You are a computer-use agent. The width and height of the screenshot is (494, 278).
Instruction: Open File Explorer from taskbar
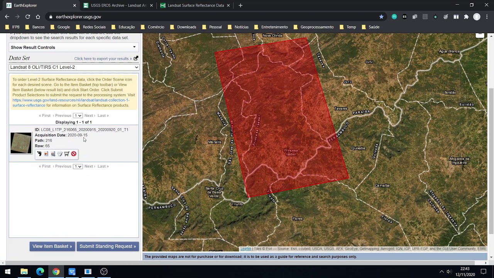click(x=24, y=271)
